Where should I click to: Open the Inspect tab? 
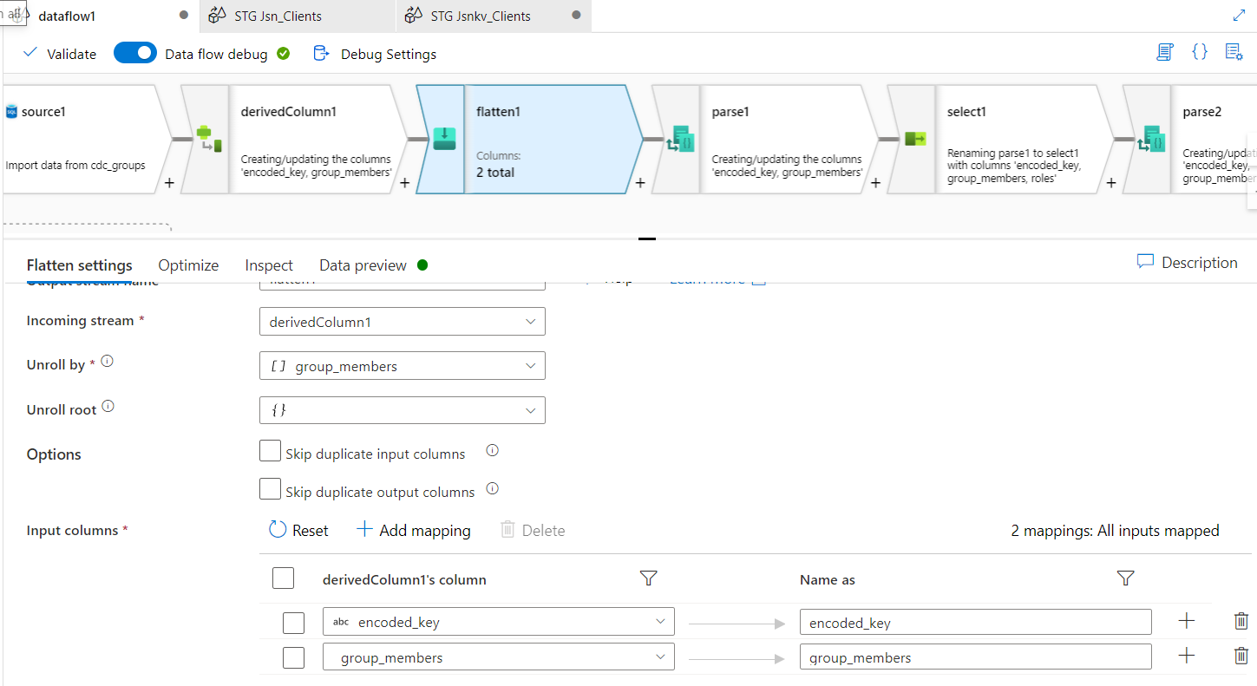click(x=269, y=265)
